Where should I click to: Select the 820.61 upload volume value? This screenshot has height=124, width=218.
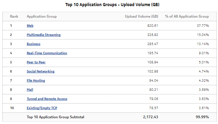click(x=153, y=26)
